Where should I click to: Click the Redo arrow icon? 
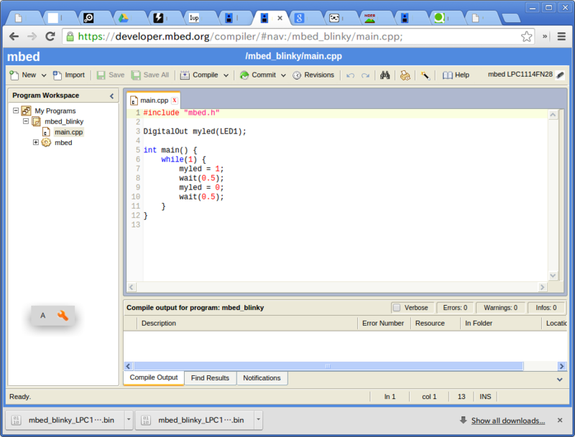[365, 75]
